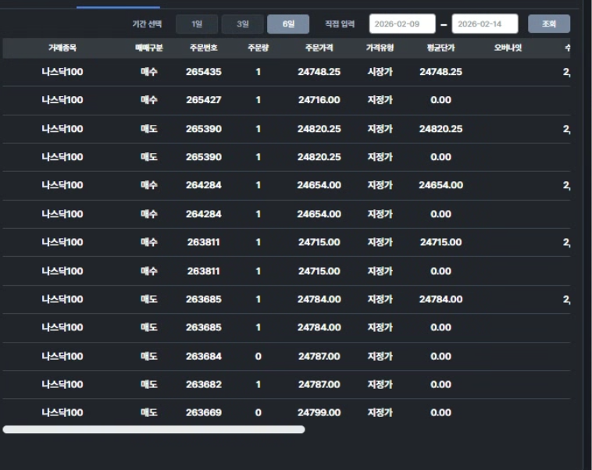Click the quantity 0 in order 263684 row

(259, 356)
